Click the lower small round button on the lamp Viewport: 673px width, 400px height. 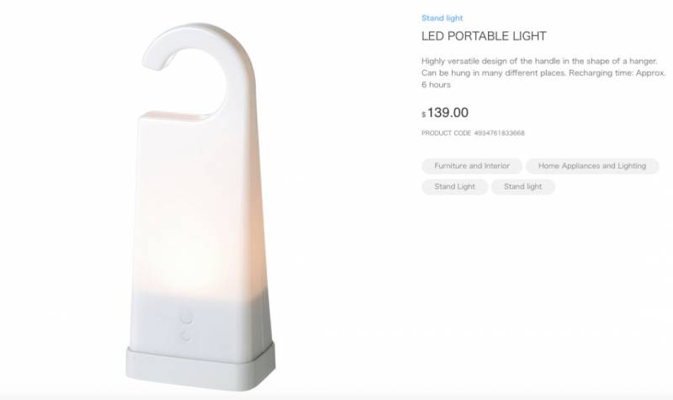pos(186,335)
